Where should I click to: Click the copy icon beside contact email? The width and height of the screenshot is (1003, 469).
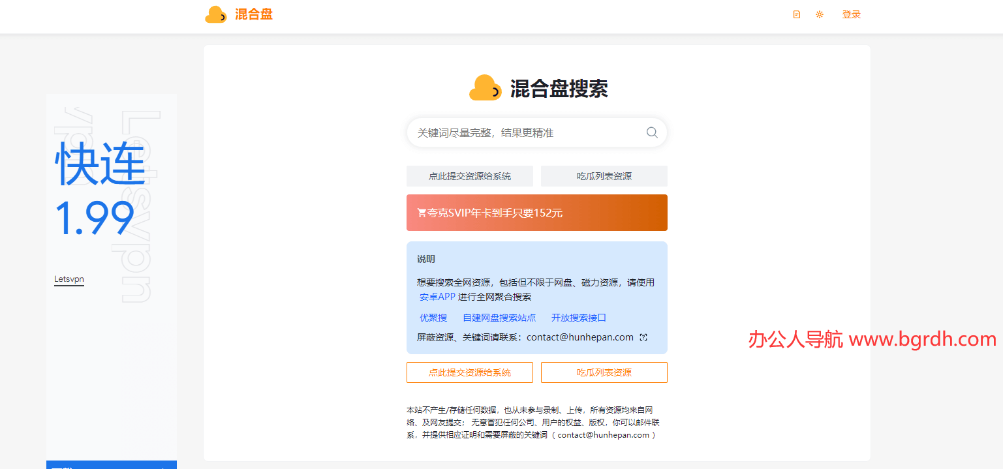643,337
